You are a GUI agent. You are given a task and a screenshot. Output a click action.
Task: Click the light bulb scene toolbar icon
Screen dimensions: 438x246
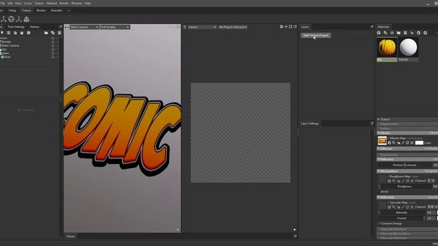tap(2, 33)
